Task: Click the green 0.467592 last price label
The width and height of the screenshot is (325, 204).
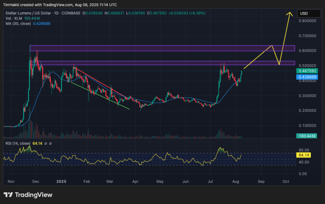Action: 307,71
